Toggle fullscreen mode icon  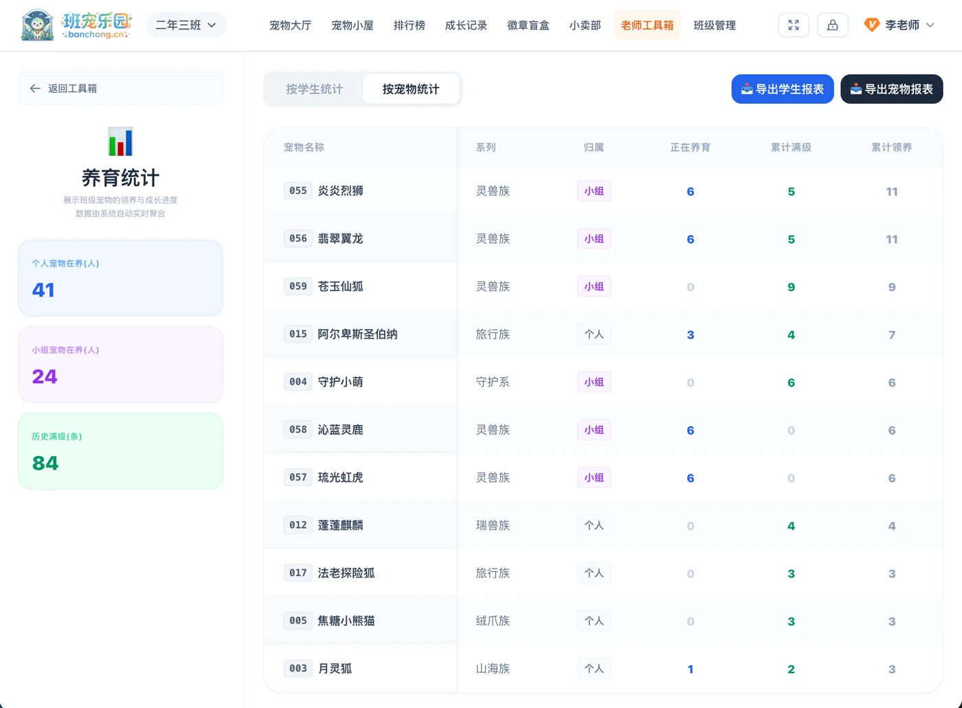[x=794, y=25]
